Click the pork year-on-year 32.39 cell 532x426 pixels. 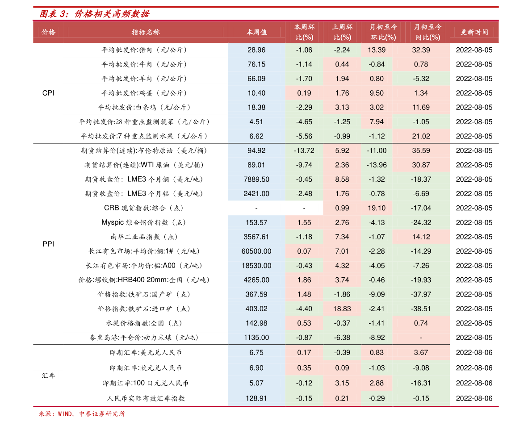click(x=421, y=50)
